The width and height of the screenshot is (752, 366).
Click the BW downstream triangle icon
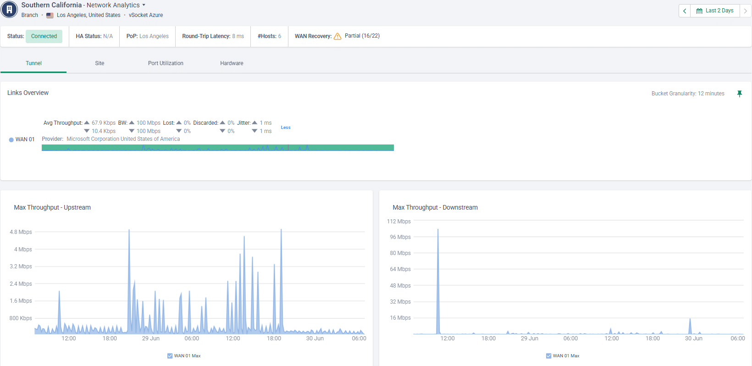pyautogui.click(x=132, y=131)
